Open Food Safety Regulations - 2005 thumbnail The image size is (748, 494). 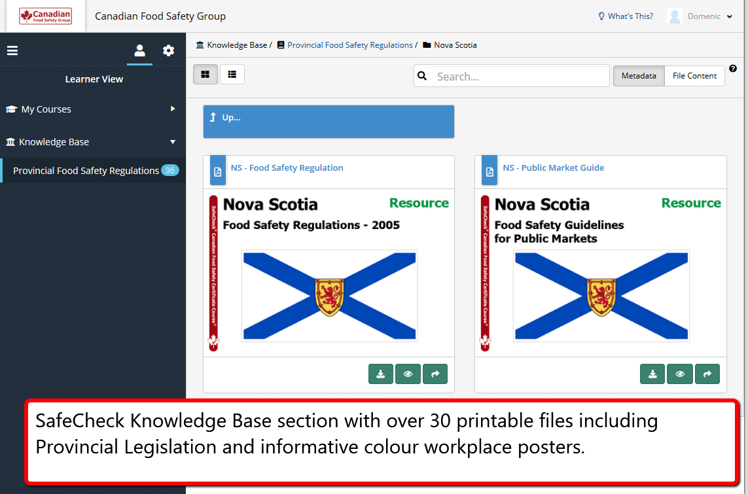click(329, 273)
